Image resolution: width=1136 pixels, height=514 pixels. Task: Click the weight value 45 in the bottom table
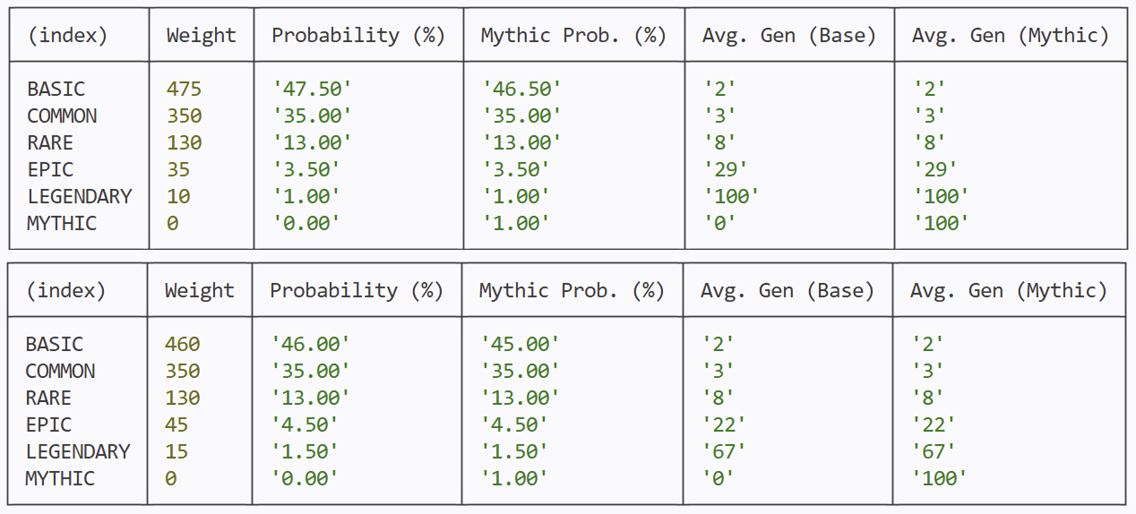[x=176, y=424]
